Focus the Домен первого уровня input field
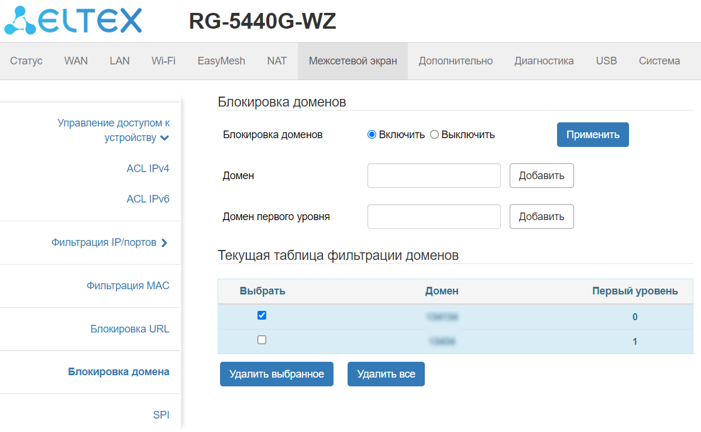The width and height of the screenshot is (701, 432). click(434, 217)
